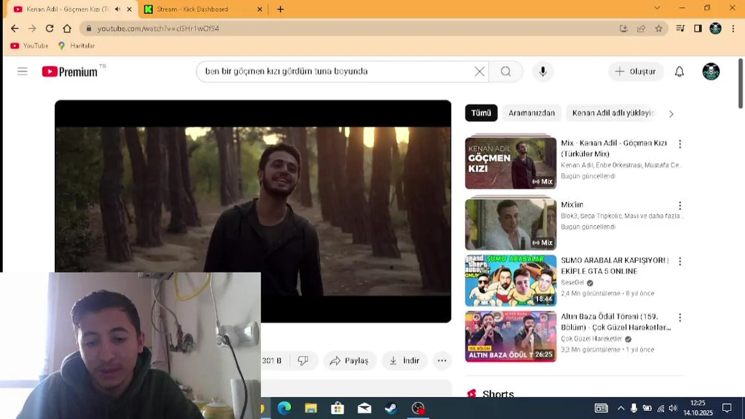
Task: Open the OBS recording app in taskbar
Action: pyautogui.click(x=418, y=409)
